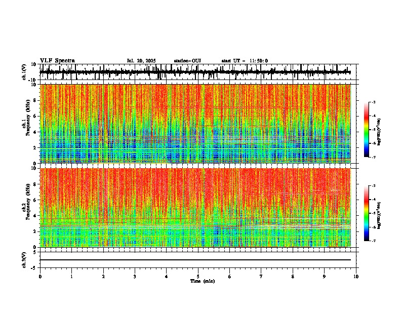Click the time axis tick label 3
Viewport: 401px width, 310px height.
pyautogui.click(x=135, y=277)
